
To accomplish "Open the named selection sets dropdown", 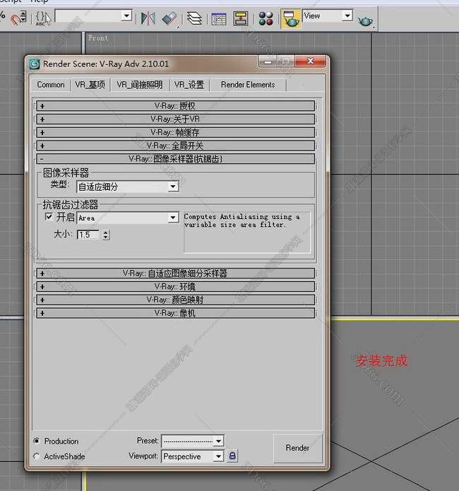I will click(94, 16).
